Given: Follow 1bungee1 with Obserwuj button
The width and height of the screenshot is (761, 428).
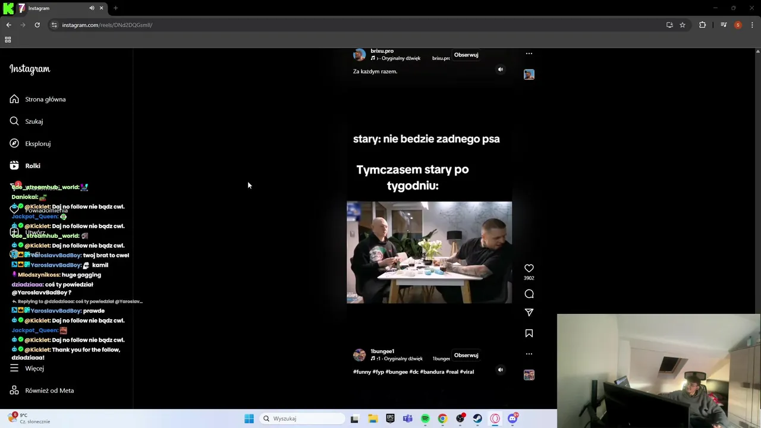Looking at the screenshot, I should point(466,355).
